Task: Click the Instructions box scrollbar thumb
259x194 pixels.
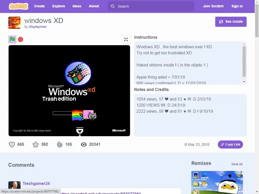Action: point(244,61)
